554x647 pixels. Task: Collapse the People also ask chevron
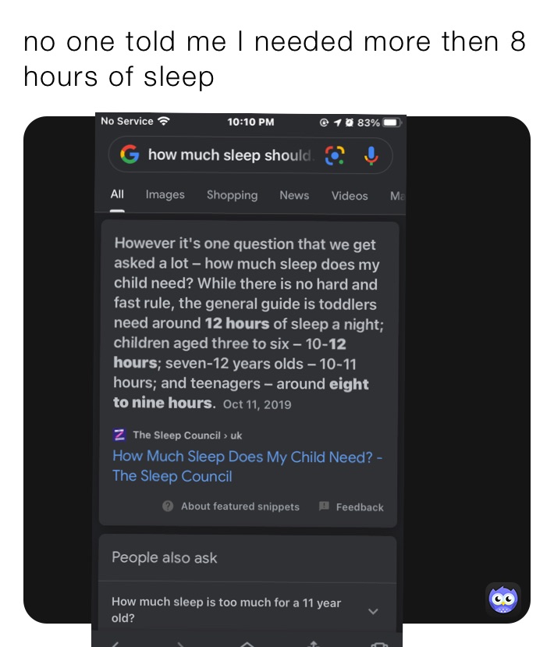click(373, 611)
